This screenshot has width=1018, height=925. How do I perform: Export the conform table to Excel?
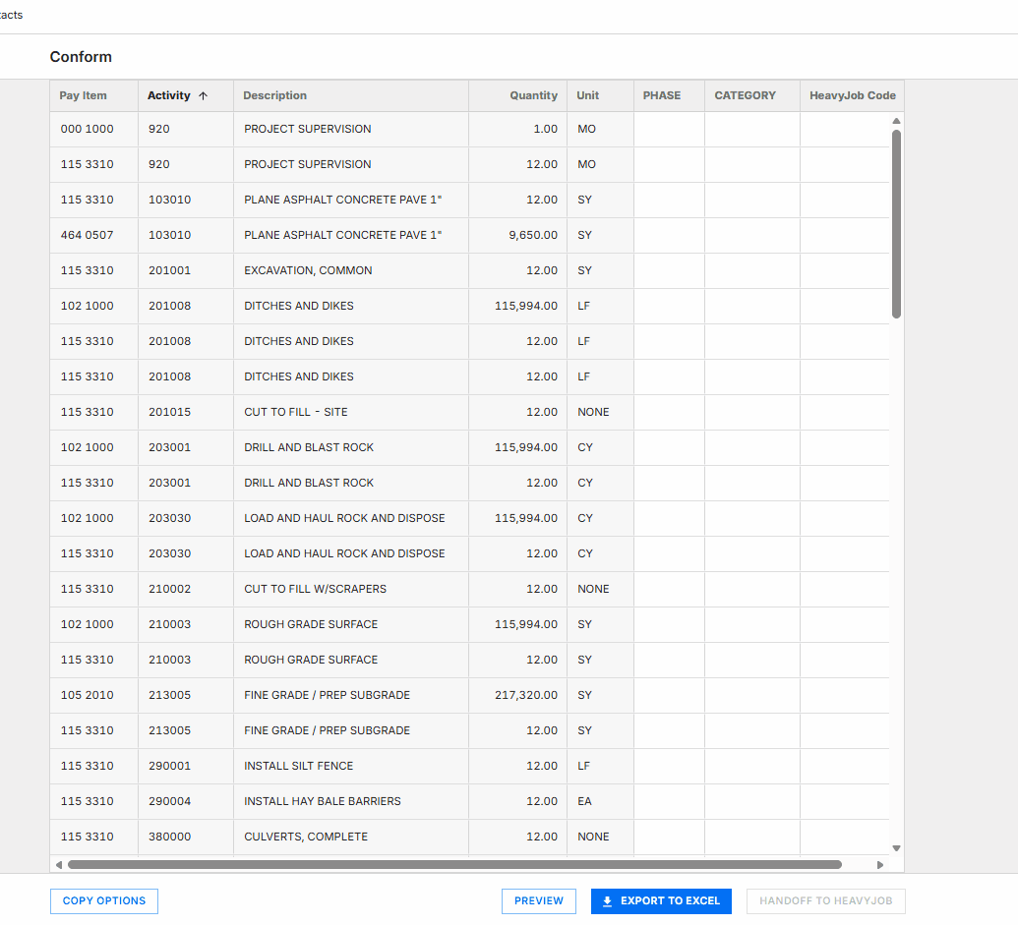coord(660,900)
